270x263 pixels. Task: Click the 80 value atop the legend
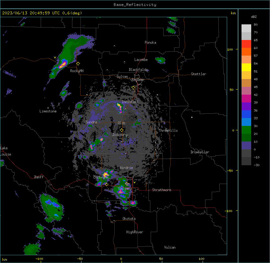[256, 25]
